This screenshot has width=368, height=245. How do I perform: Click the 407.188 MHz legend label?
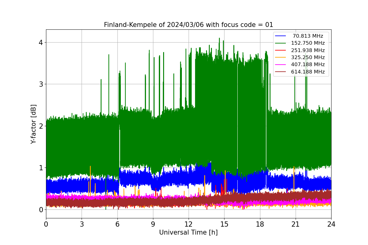pyautogui.click(x=308, y=65)
